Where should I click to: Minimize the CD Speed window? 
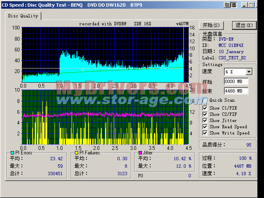244,5
